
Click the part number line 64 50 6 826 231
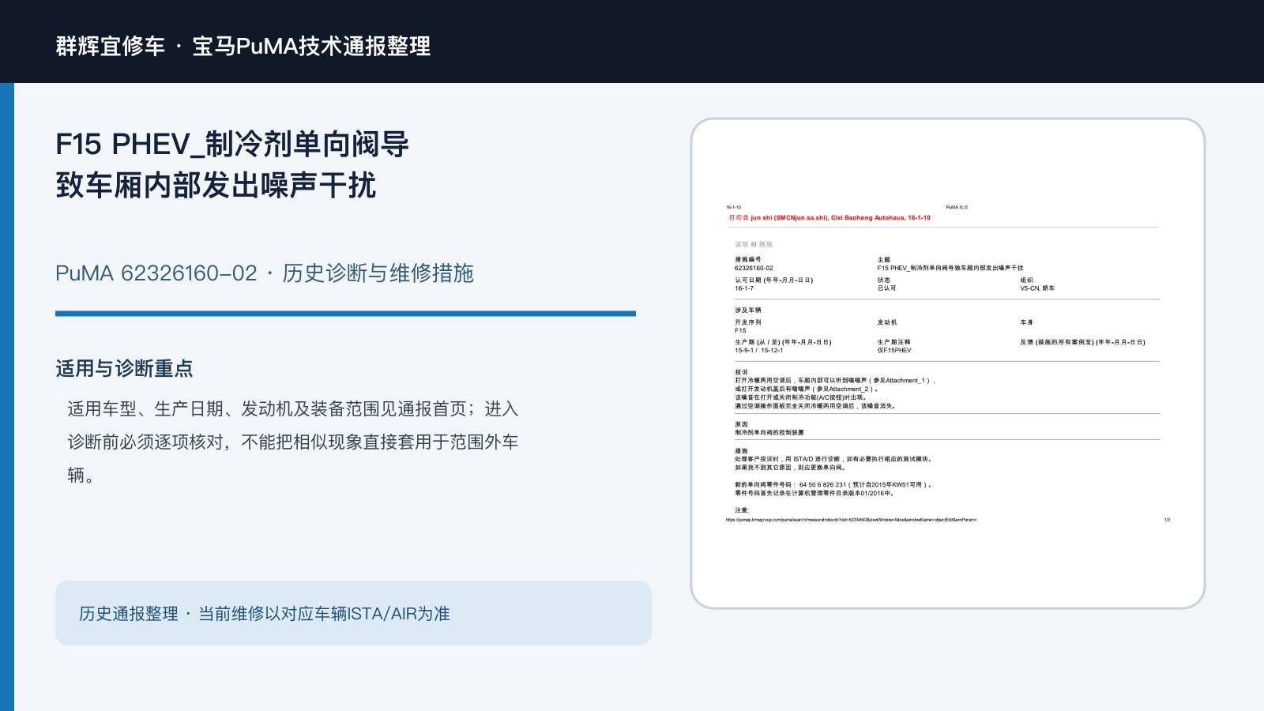[x=833, y=484]
